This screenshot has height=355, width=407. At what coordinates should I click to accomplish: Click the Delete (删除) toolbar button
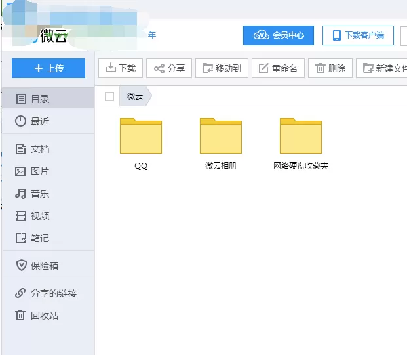click(x=330, y=68)
